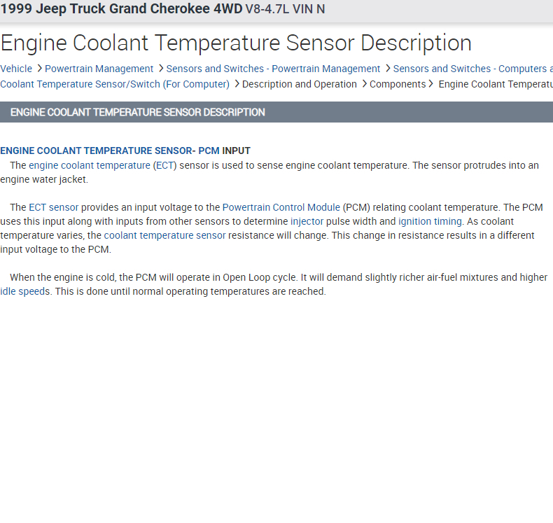Click the truncated final Engine Coolant Temperature breadcrumb
The width and height of the screenshot is (553, 523).
pyautogui.click(x=495, y=84)
